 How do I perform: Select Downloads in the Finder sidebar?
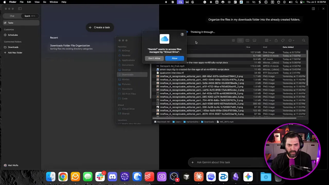click(132, 75)
